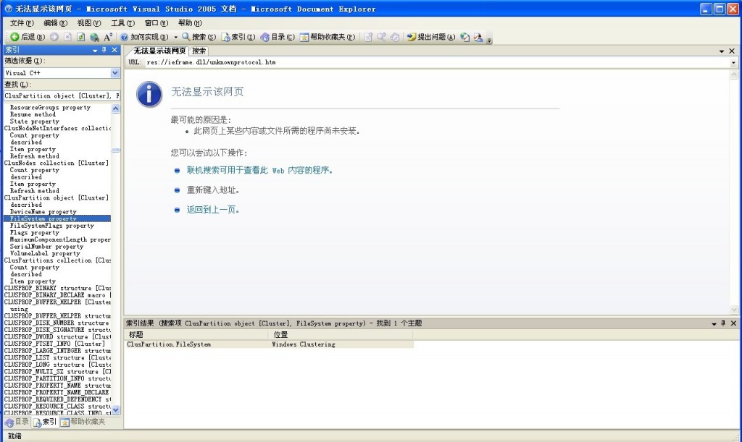The height and width of the screenshot is (442, 742).
Task: Click the Sync with Table of Contents icon
Action: [x=395, y=37]
